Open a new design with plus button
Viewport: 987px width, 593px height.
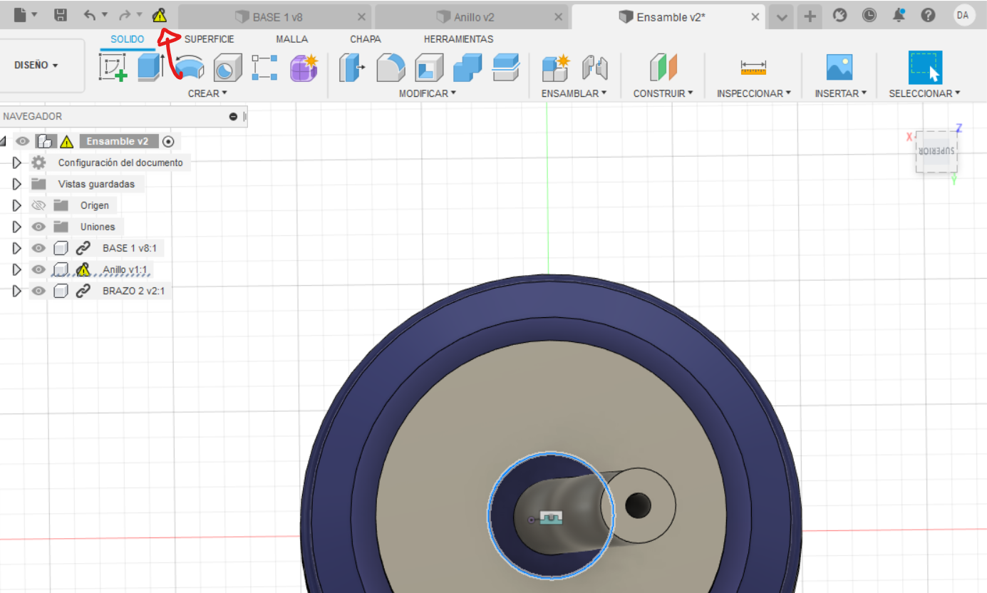pos(809,16)
